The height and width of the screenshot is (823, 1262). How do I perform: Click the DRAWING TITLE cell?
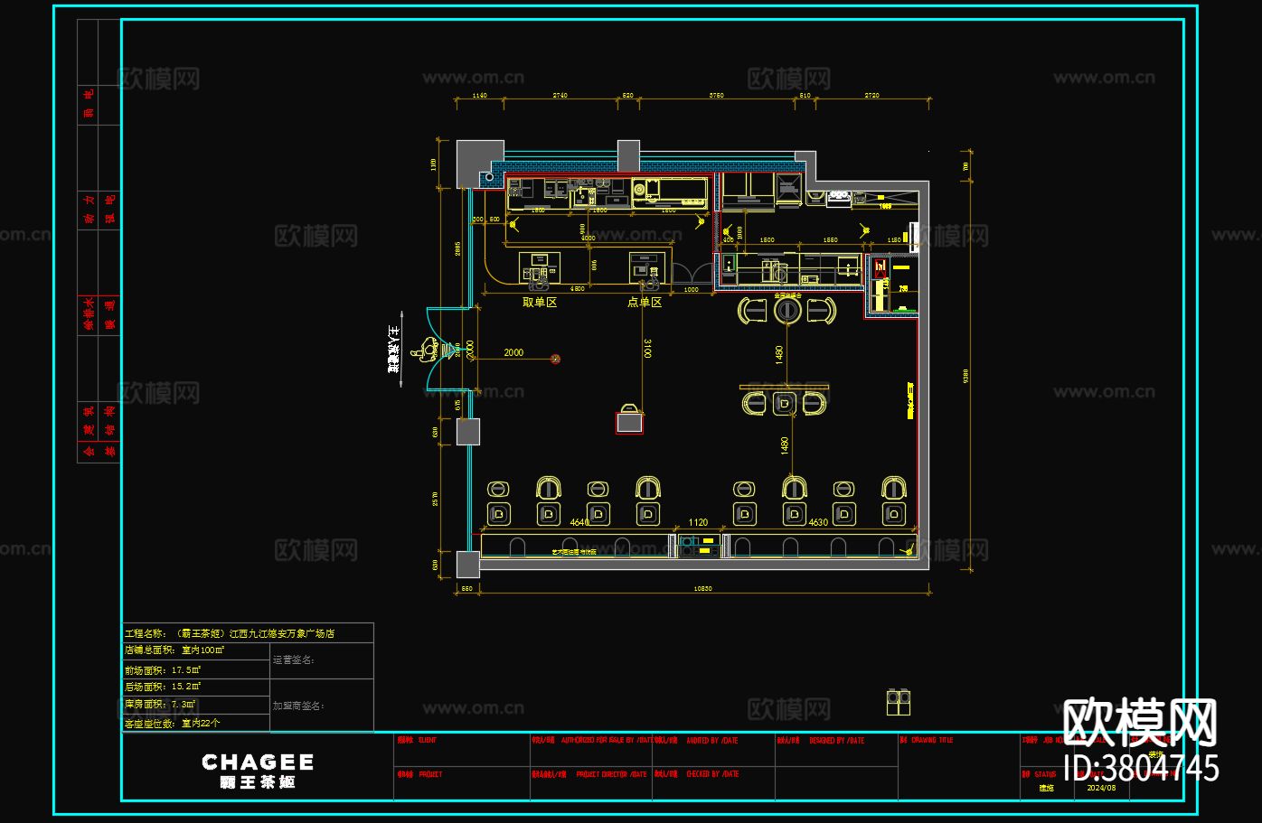point(958,766)
